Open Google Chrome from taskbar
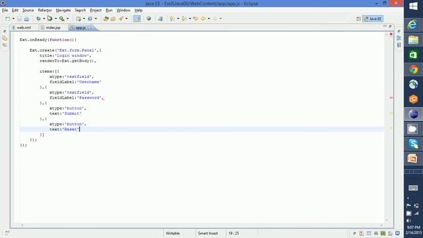The image size is (423, 238). click(413, 69)
